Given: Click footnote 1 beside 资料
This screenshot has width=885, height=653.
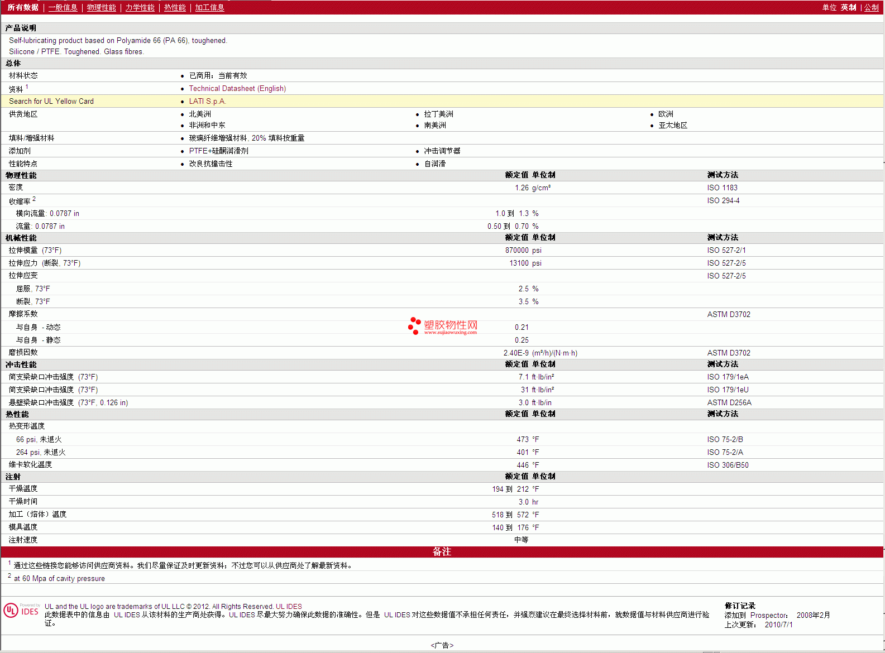Looking at the screenshot, I should coord(27,87).
